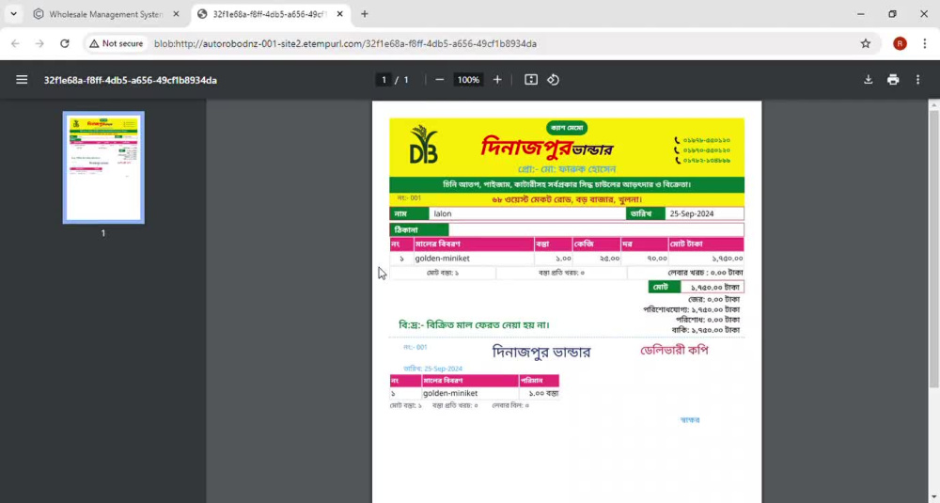
Task: Click the fit to page icon
Action: pyautogui.click(x=530, y=80)
